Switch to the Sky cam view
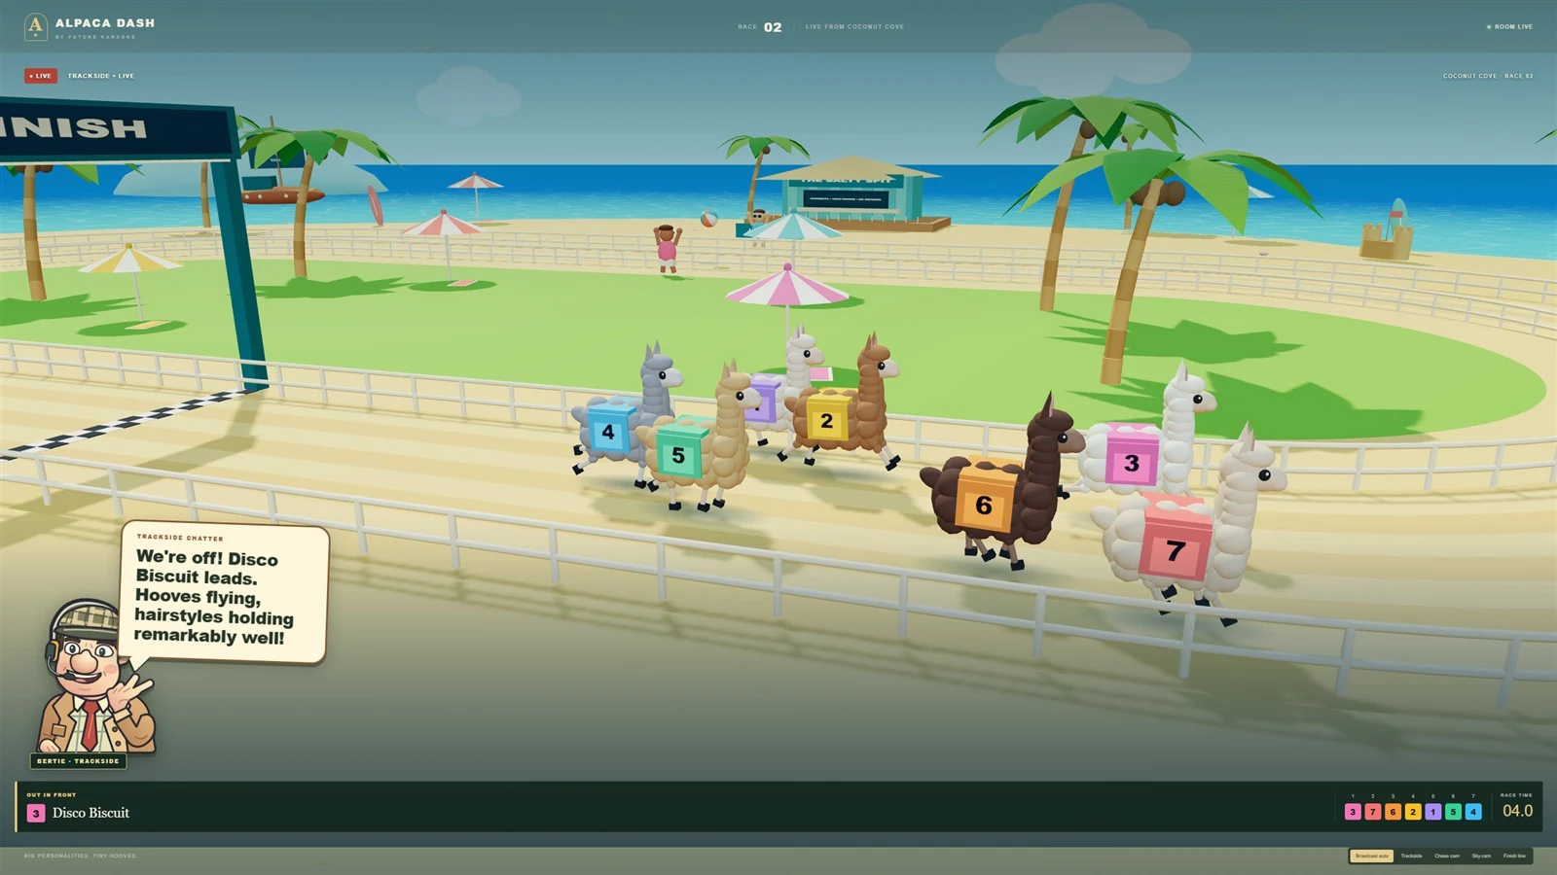 pyautogui.click(x=1481, y=856)
